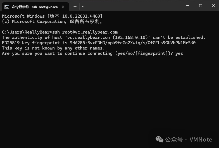Open a new terminal tab with plus button

[75, 6]
